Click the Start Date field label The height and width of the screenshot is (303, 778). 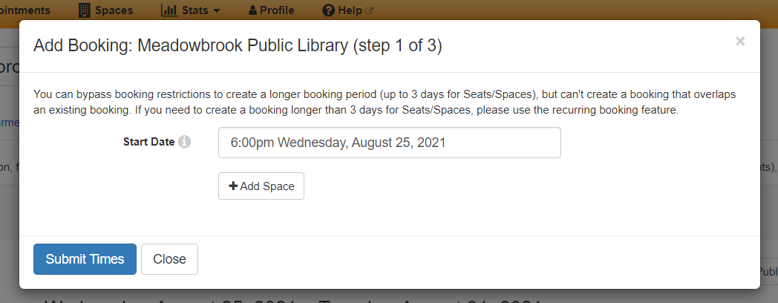click(x=149, y=142)
